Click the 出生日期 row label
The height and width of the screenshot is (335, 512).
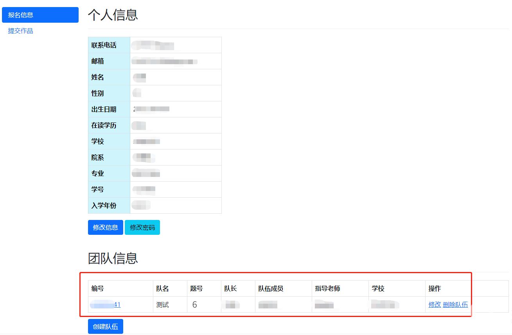(x=104, y=110)
